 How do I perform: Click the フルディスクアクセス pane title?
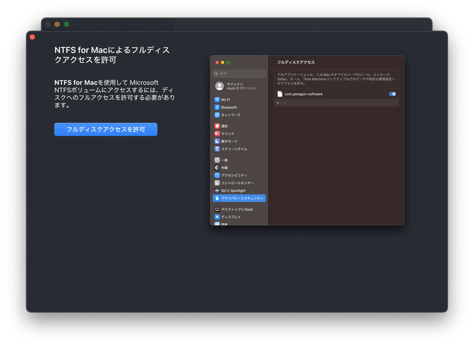296,63
